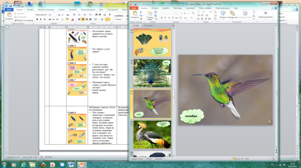The height and width of the screenshot is (168, 301).
Task: Switch to Структура outline tab
Action: click(x=148, y=25)
